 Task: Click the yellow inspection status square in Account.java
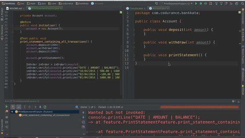tap(240, 12)
